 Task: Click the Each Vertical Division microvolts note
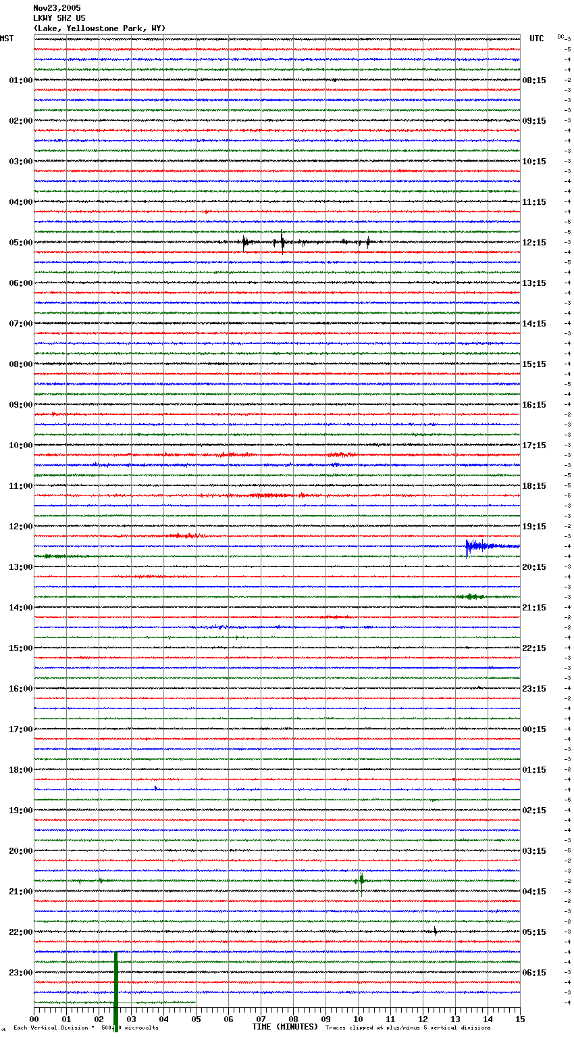tap(86, 1028)
